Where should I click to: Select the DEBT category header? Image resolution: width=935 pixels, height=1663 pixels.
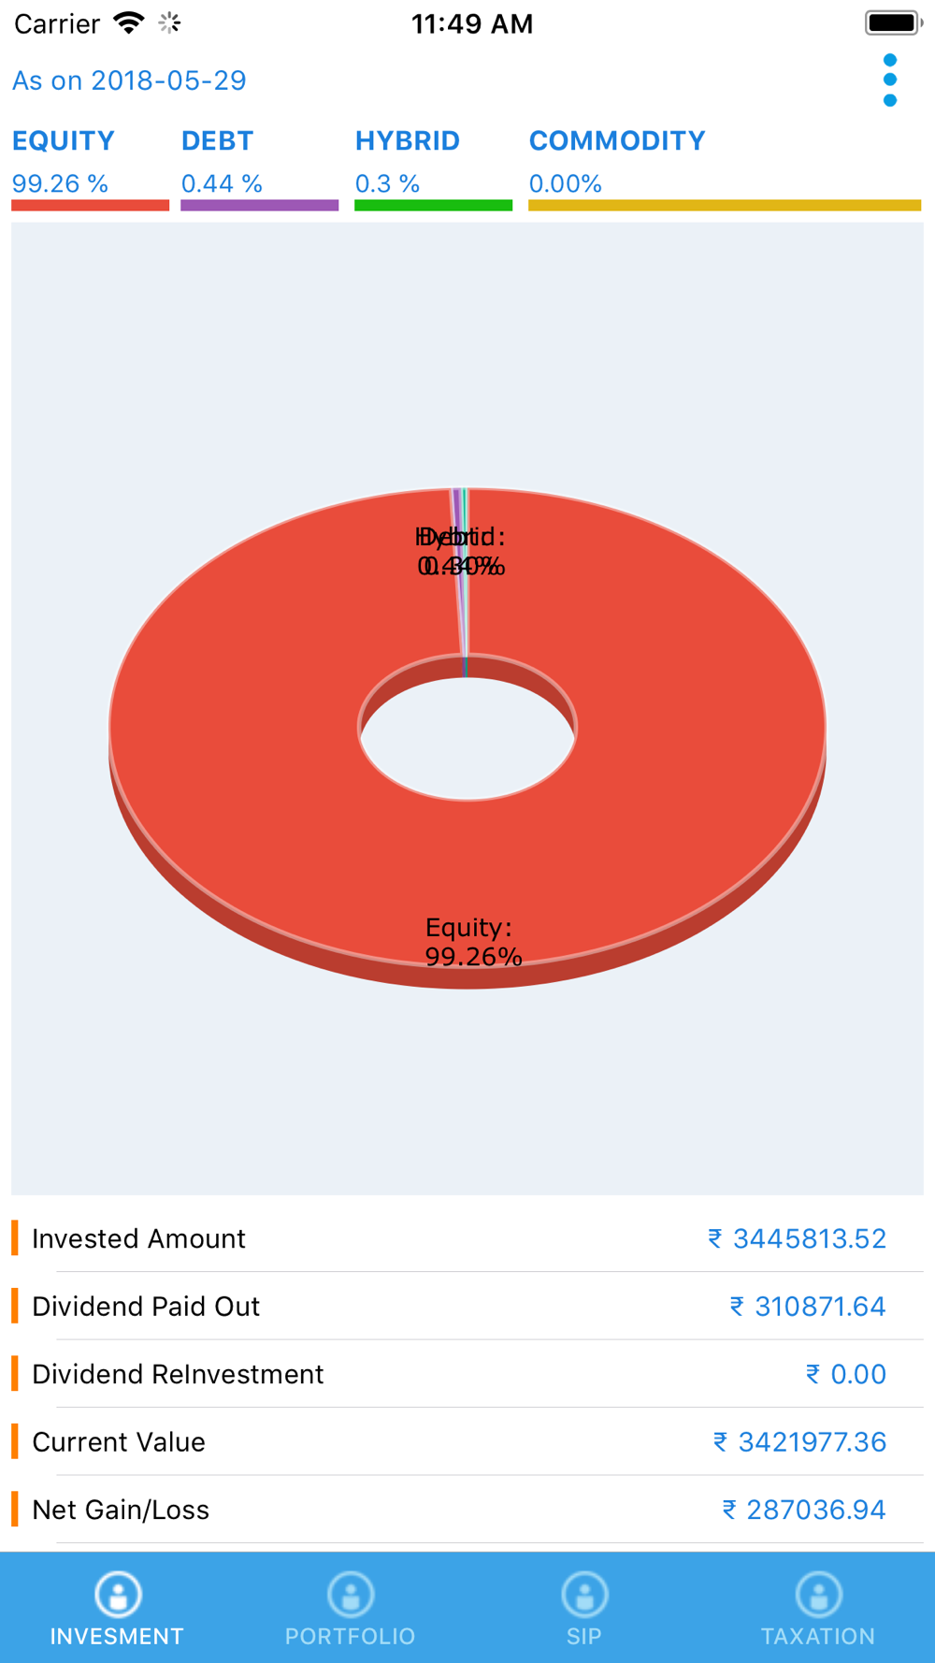click(217, 141)
